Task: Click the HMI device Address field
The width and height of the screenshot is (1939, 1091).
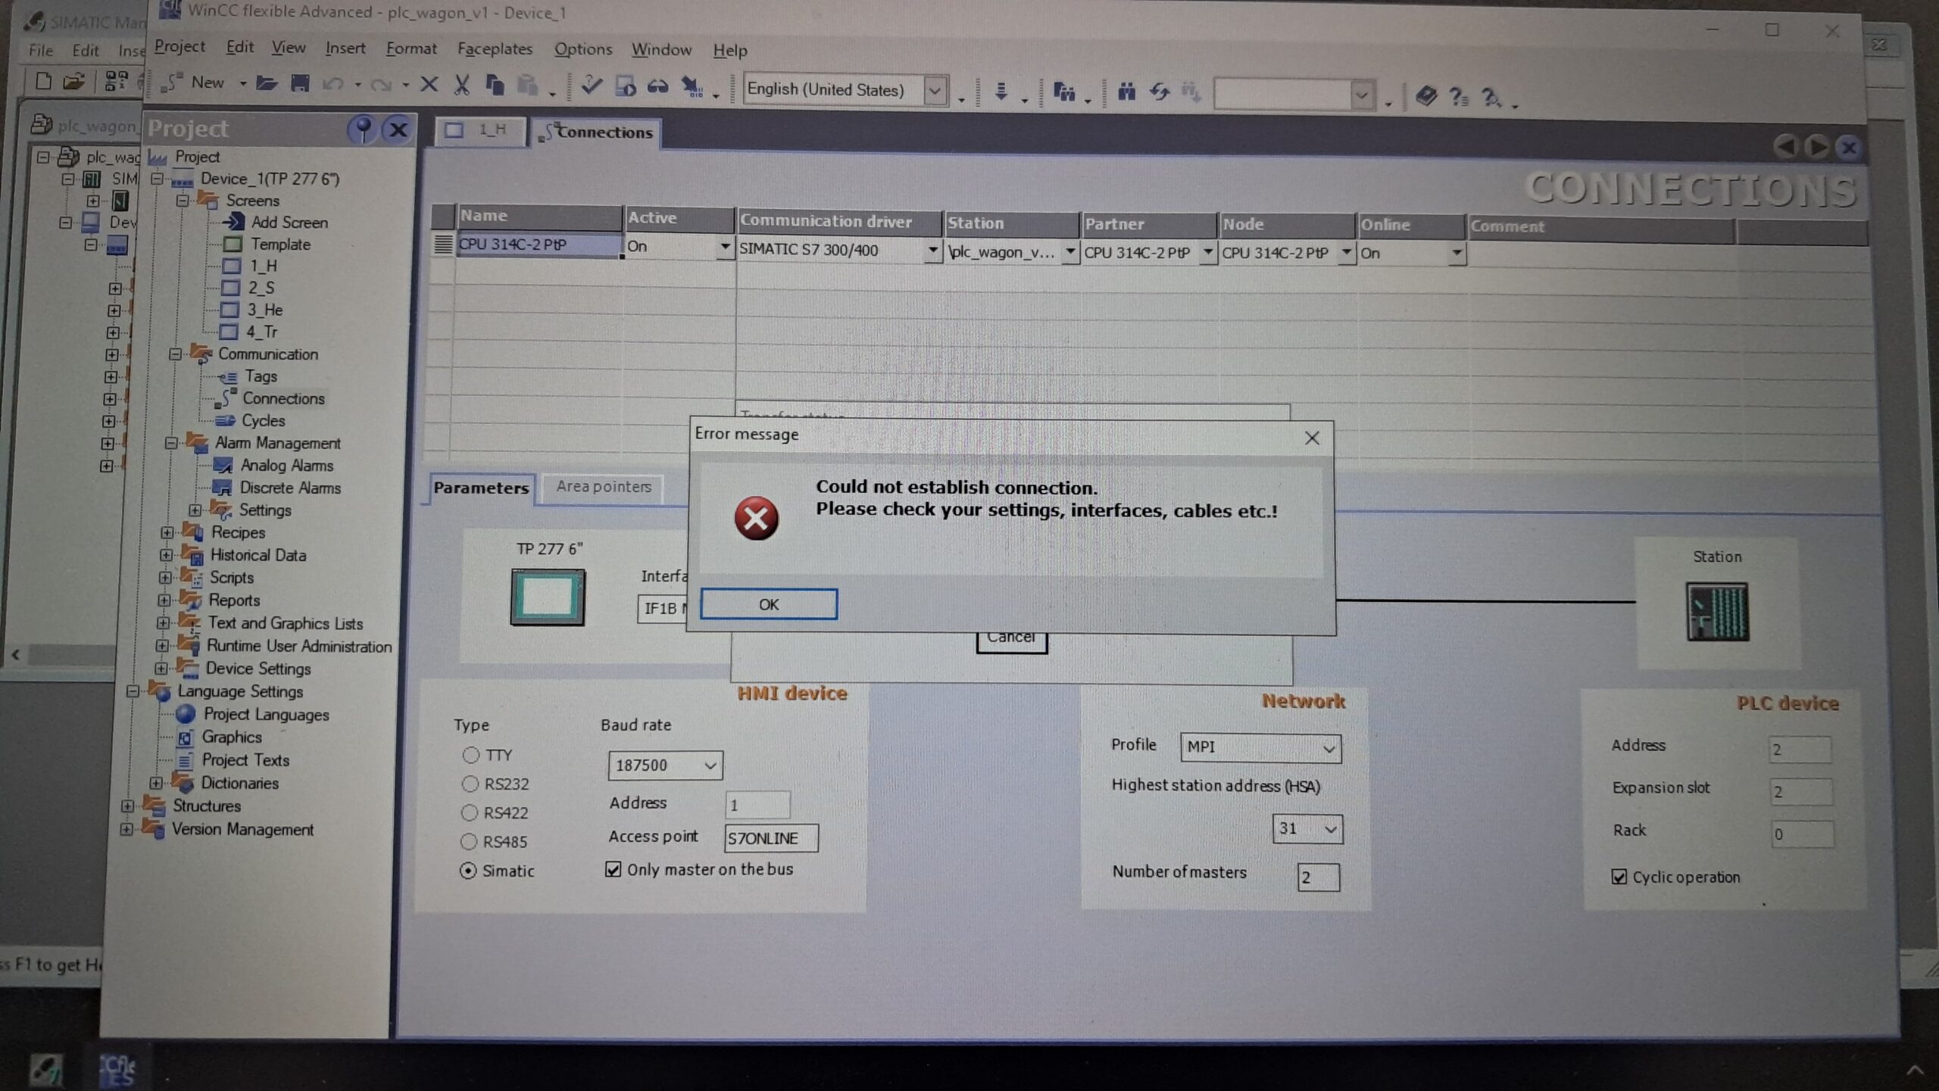Action: [x=757, y=805]
